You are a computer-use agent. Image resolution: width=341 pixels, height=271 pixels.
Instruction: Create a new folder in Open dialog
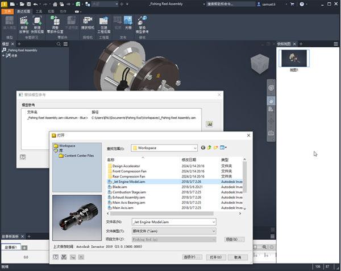click(x=216, y=147)
